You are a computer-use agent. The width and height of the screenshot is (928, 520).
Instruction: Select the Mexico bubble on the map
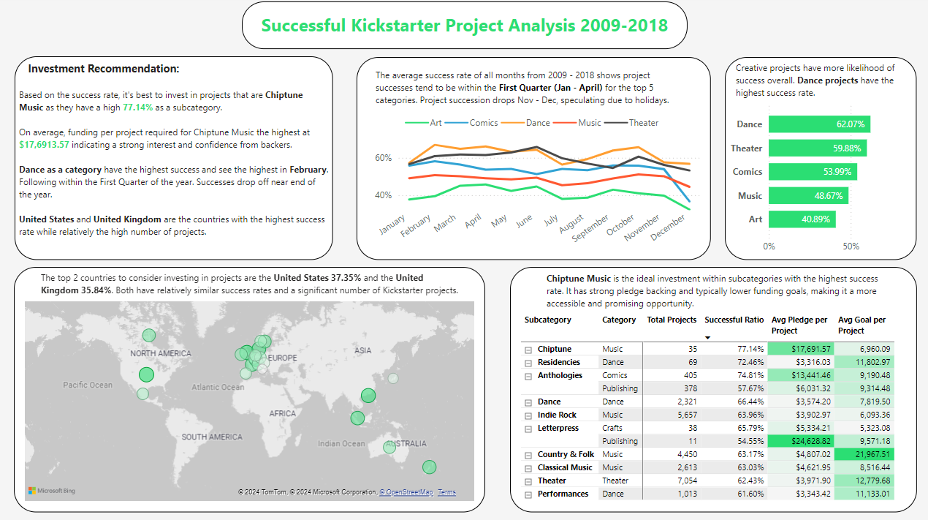click(x=142, y=393)
